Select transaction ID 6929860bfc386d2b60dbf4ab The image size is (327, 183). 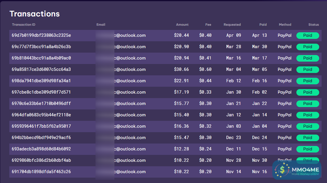pos(41,160)
